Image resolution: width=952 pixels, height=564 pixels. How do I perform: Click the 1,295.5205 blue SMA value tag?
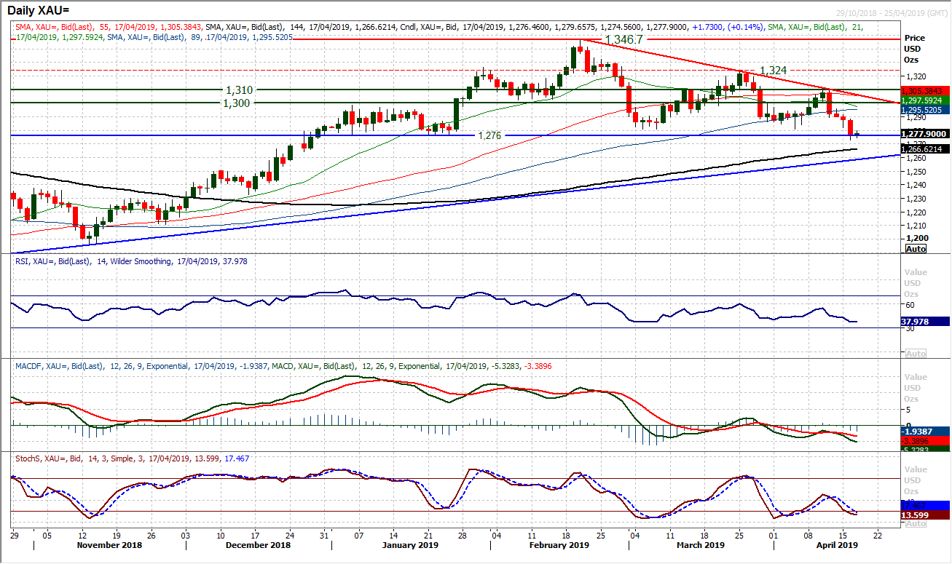pos(925,109)
